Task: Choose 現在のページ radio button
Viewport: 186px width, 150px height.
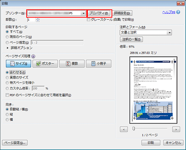Action: tap(7, 37)
